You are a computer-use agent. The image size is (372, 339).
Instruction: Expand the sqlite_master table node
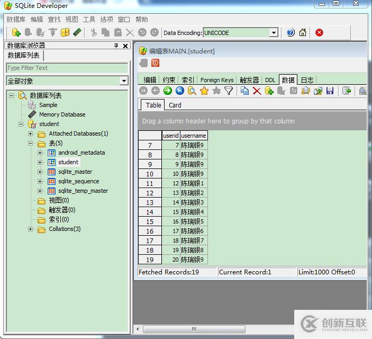pos(40,172)
